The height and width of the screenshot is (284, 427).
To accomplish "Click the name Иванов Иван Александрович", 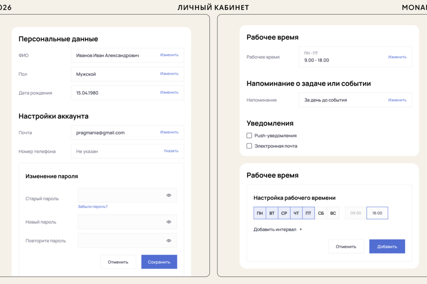I will (x=108, y=55).
